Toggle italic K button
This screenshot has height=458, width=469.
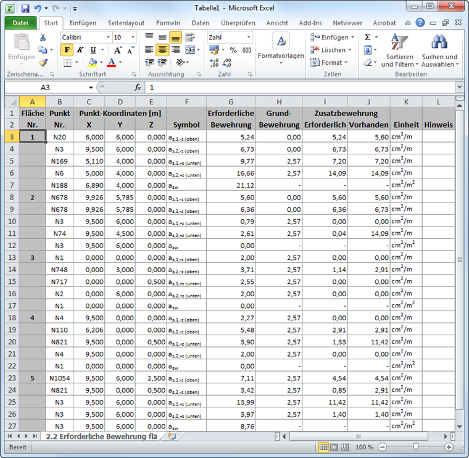tap(80, 49)
